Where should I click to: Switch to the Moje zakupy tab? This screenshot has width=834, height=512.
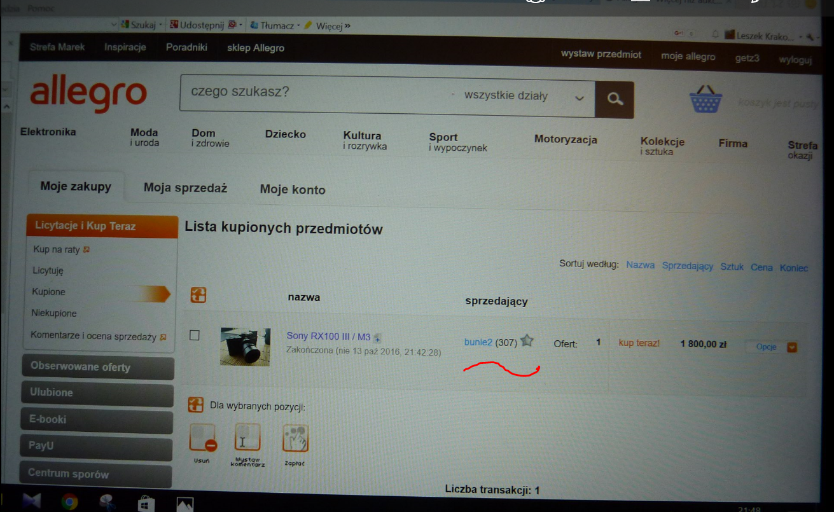pos(76,186)
